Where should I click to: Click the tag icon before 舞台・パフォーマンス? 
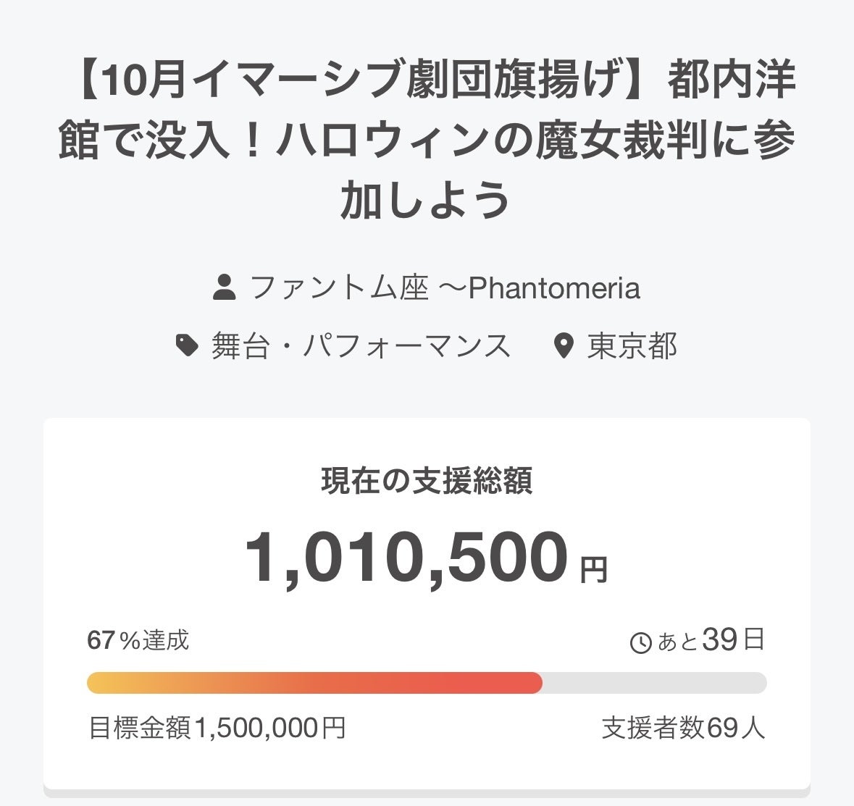(x=188, y=345)
